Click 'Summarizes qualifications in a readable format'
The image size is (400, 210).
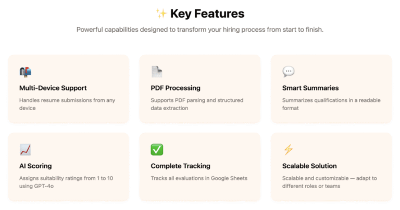(x=331, y=104)
